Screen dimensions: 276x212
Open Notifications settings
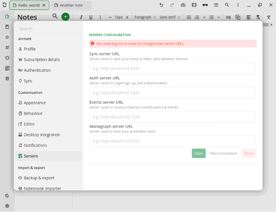[48, 145]
